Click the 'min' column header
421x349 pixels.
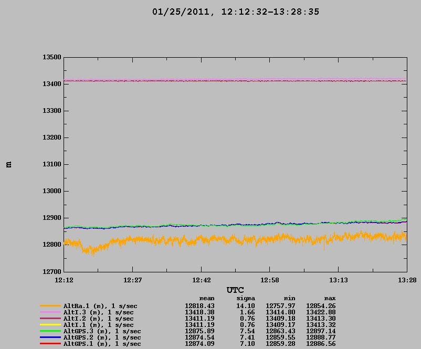289,299
